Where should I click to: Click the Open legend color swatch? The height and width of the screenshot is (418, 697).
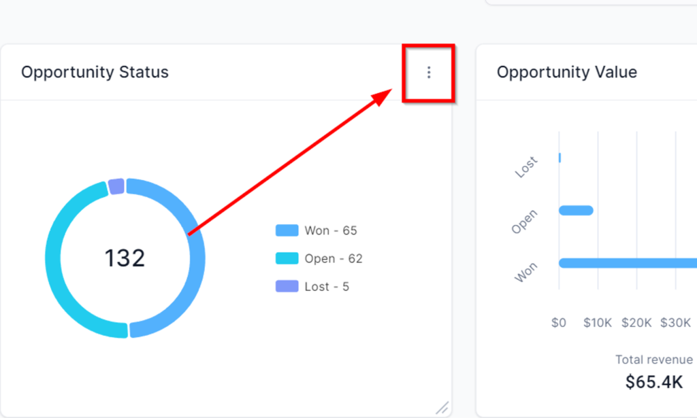pos(287,258)
